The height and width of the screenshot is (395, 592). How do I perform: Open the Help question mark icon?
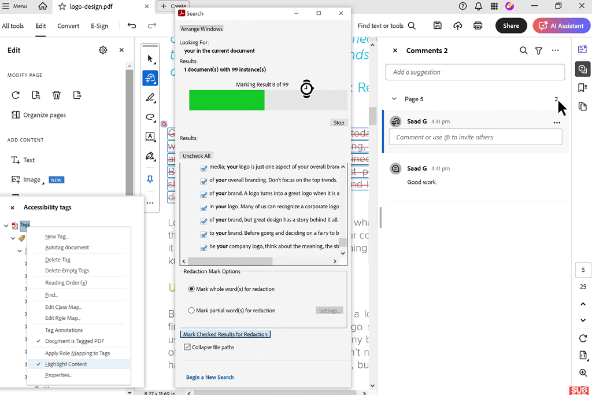tap(462, 6)
